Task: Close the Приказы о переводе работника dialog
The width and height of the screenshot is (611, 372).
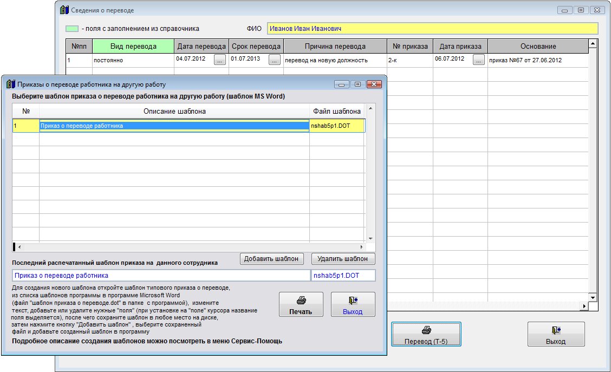Action: (374, 84)
